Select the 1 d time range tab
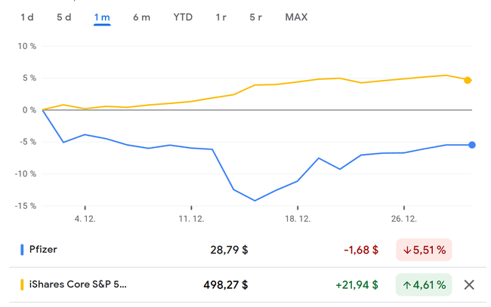 pos(27,17)
